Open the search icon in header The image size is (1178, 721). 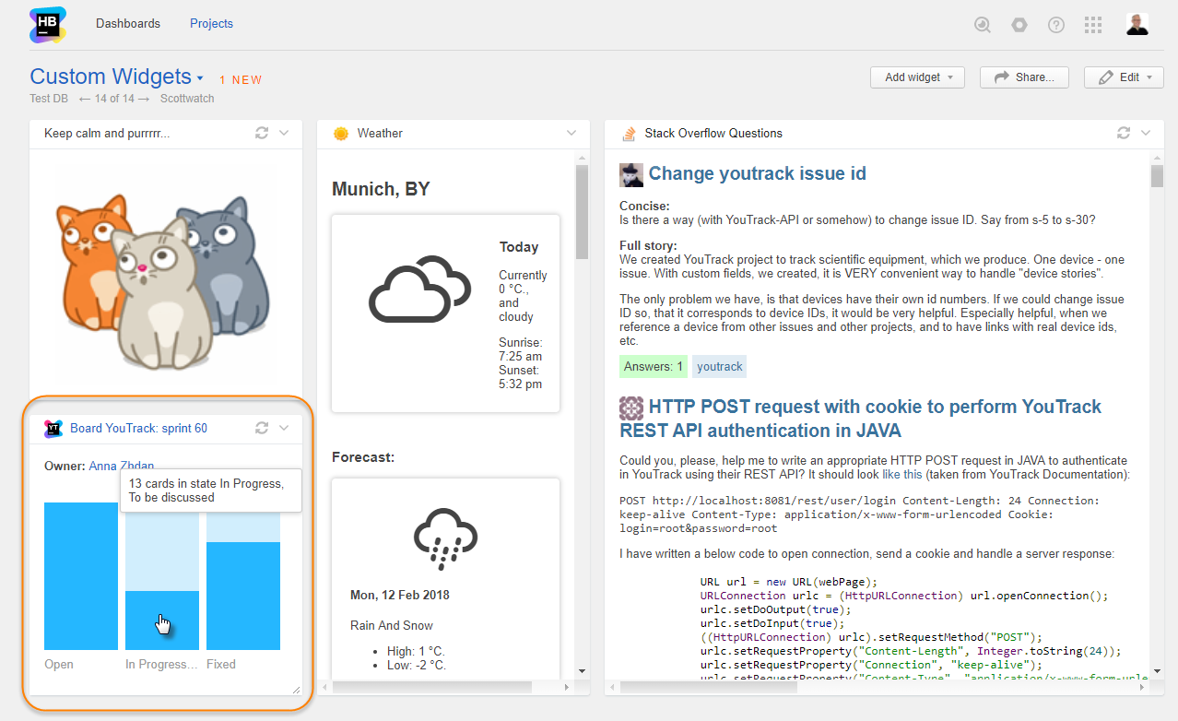983,25
